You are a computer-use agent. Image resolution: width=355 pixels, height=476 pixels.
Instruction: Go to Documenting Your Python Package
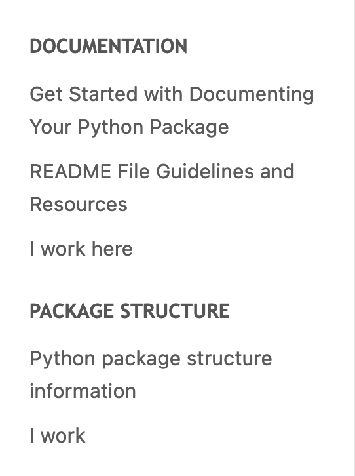(172, 110)
